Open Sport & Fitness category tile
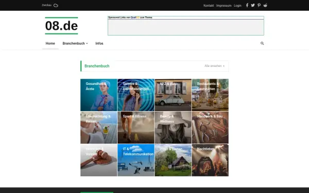 click(136, 128)
